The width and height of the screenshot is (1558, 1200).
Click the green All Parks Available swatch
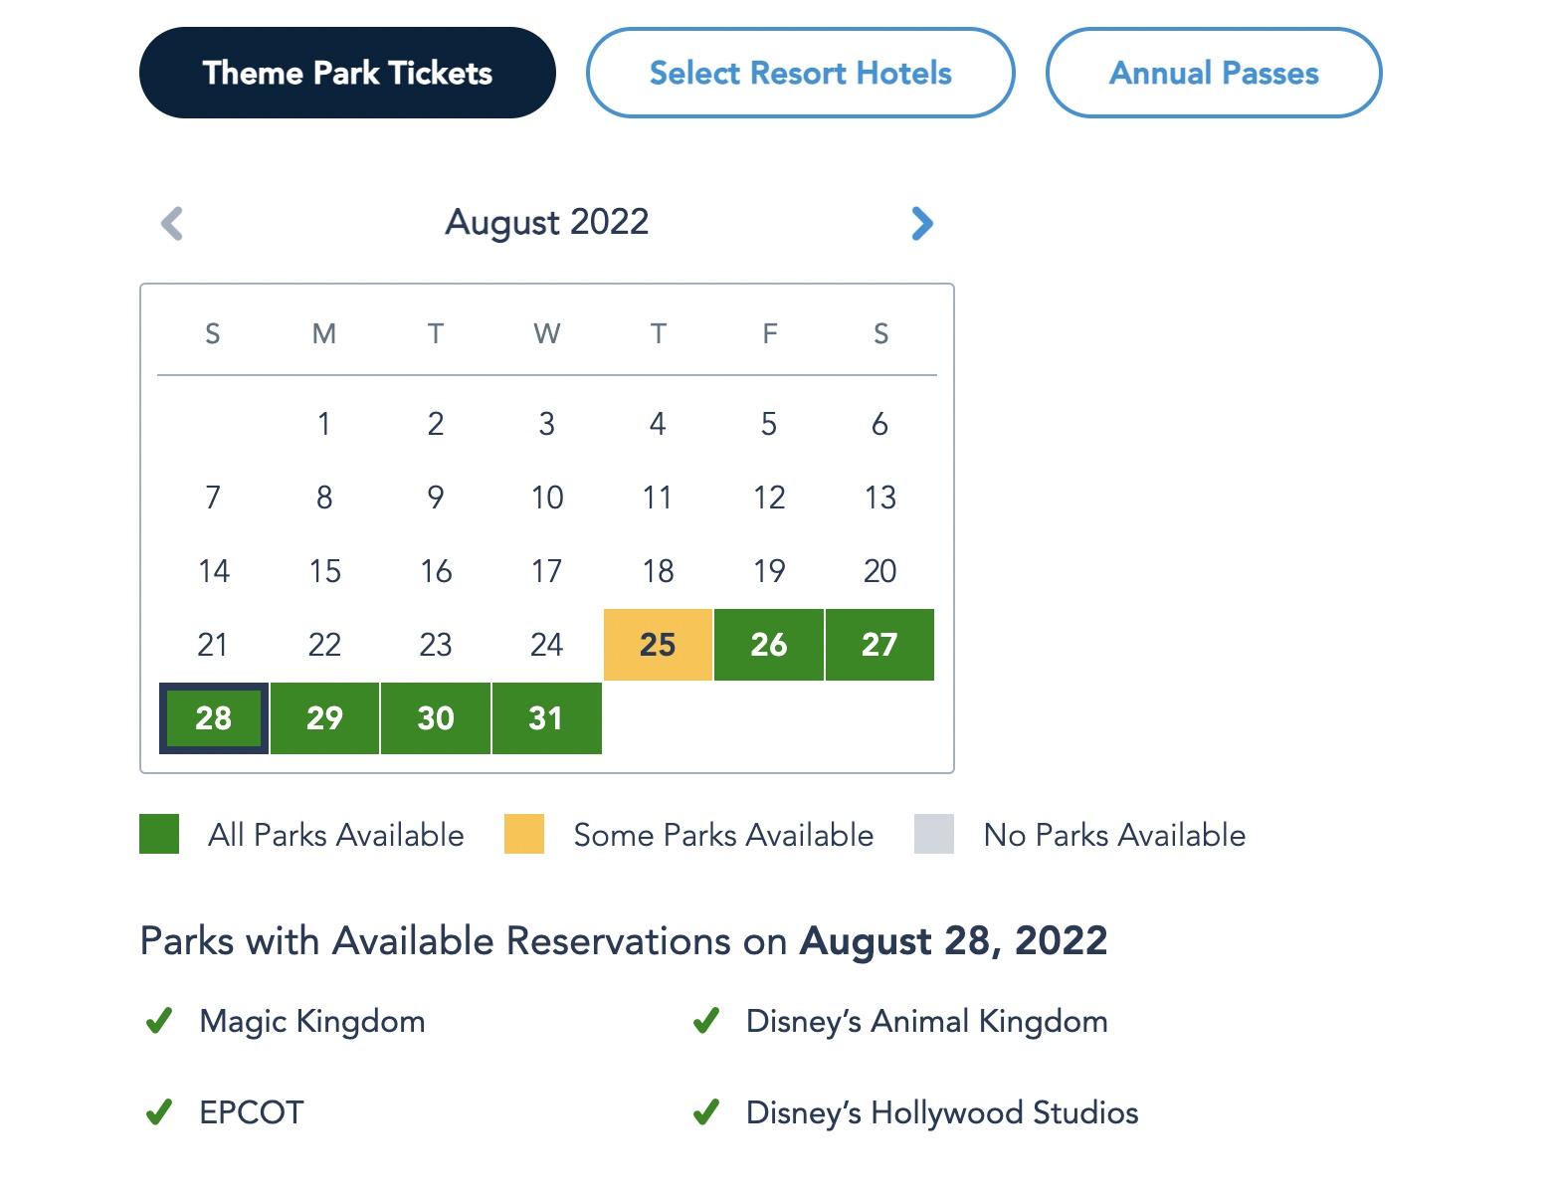click(x=159, y=834)
